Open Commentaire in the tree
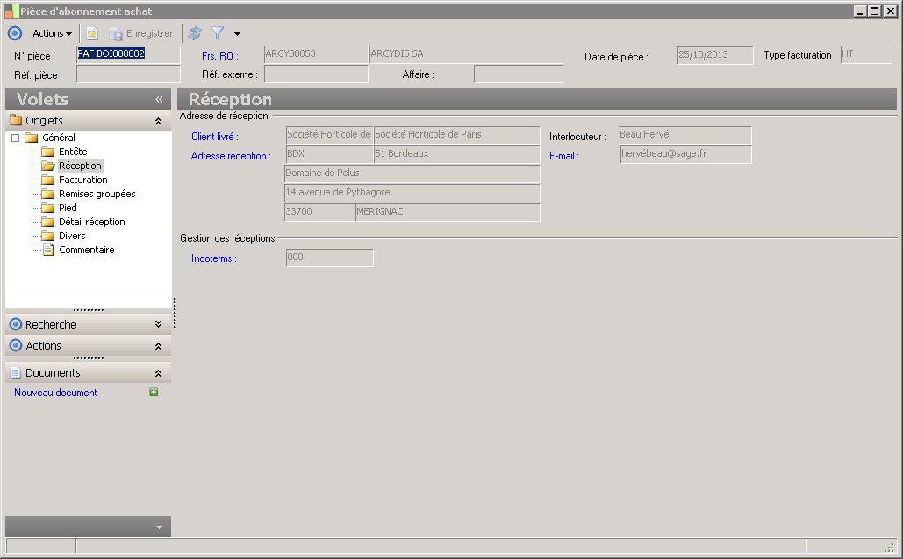This screenshot has height=559, width=903. [x=86, y=250]
